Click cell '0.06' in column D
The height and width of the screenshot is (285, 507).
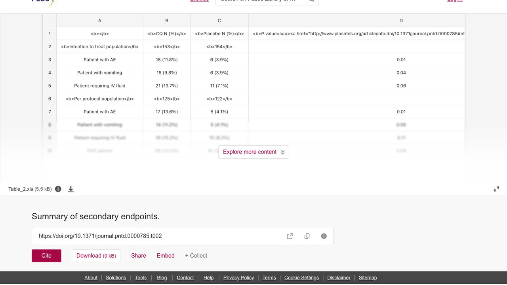(356, 86)
